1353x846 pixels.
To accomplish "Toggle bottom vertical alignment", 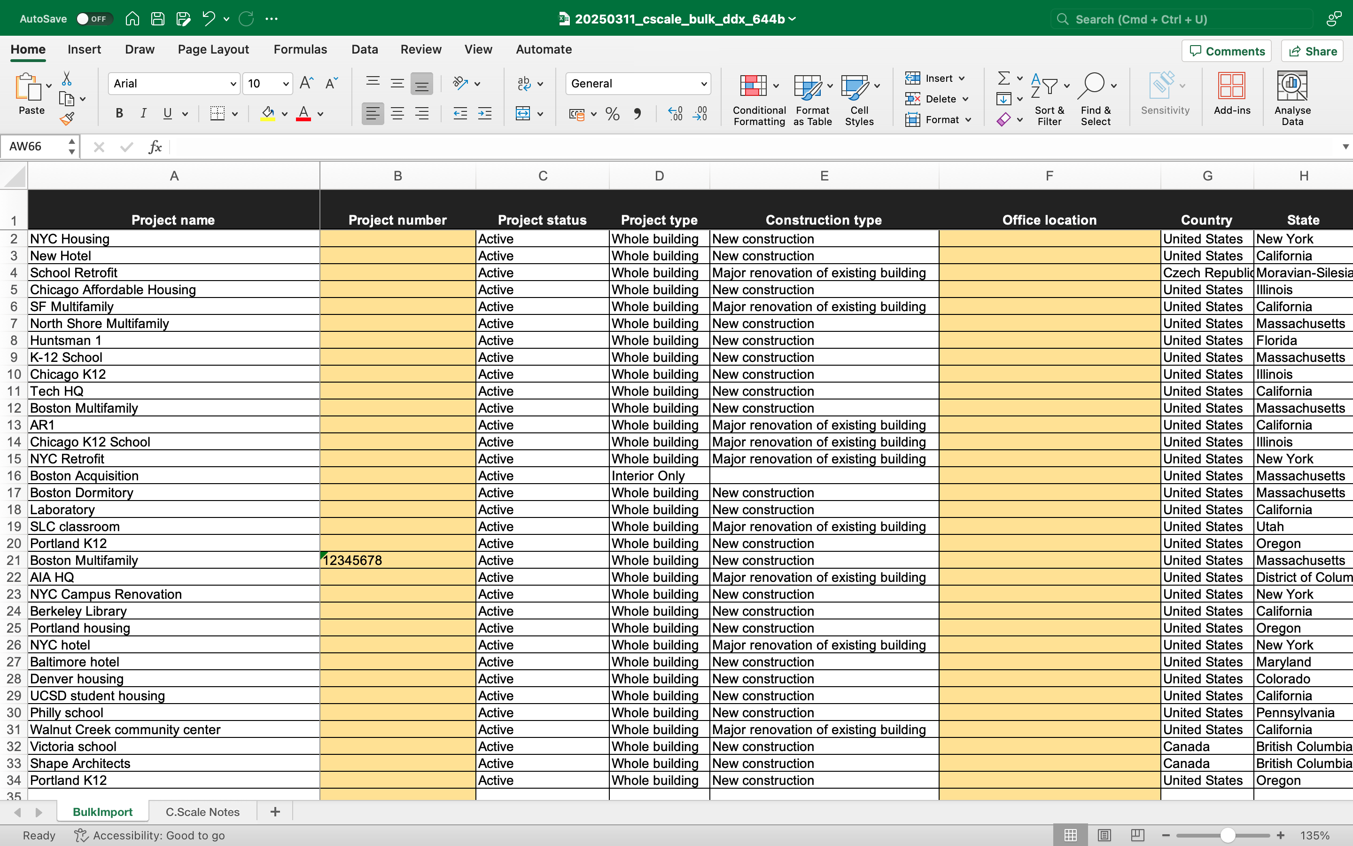I will coord(421,83).
